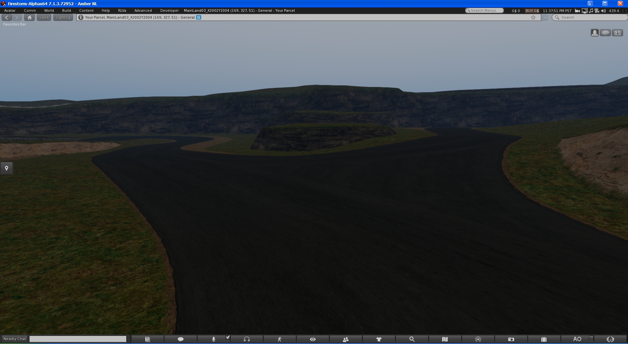Expand the AO small panel toggle box

591,338
